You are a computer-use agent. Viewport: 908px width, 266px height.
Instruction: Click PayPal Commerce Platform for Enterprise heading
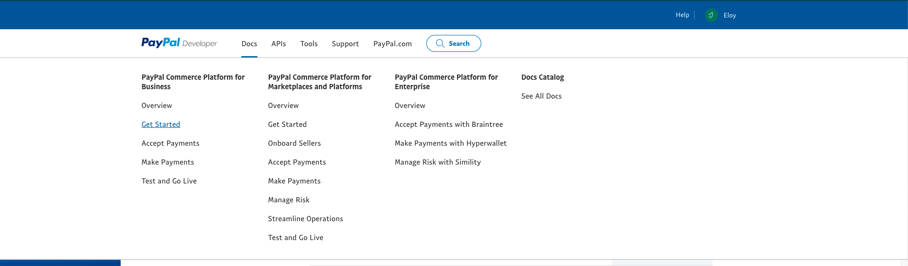[446, 82]
